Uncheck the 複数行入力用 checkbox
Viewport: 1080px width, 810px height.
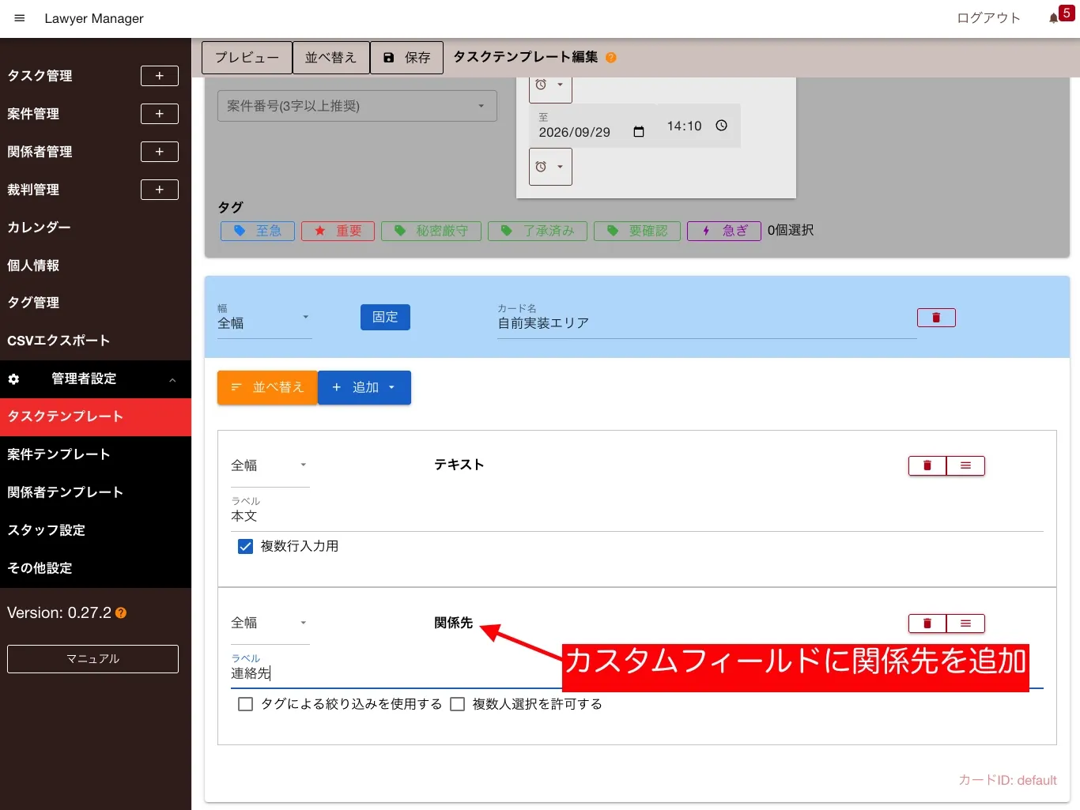point(245,547)
